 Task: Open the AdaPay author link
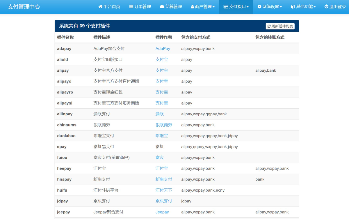pyautogui.click(x=163, y=49)
